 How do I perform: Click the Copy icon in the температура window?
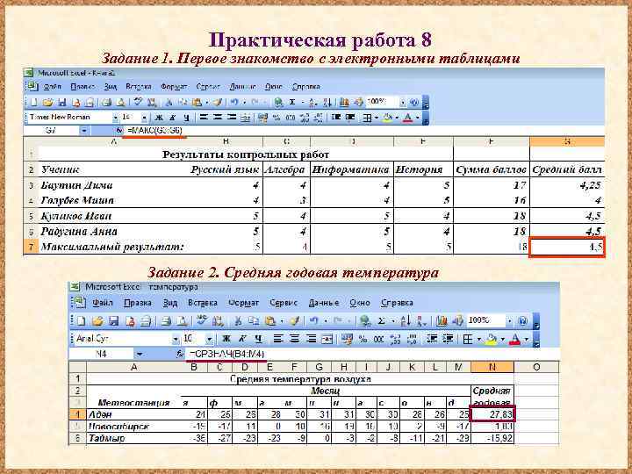254,321
